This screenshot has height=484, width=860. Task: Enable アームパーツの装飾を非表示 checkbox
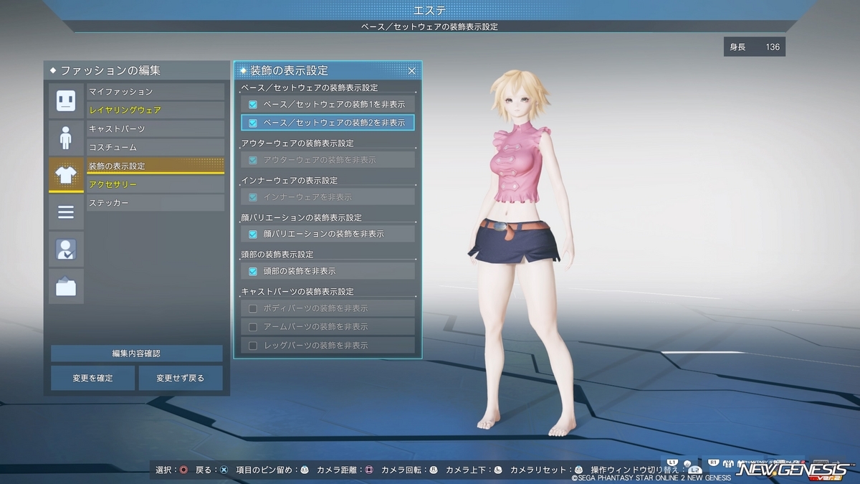252,327
